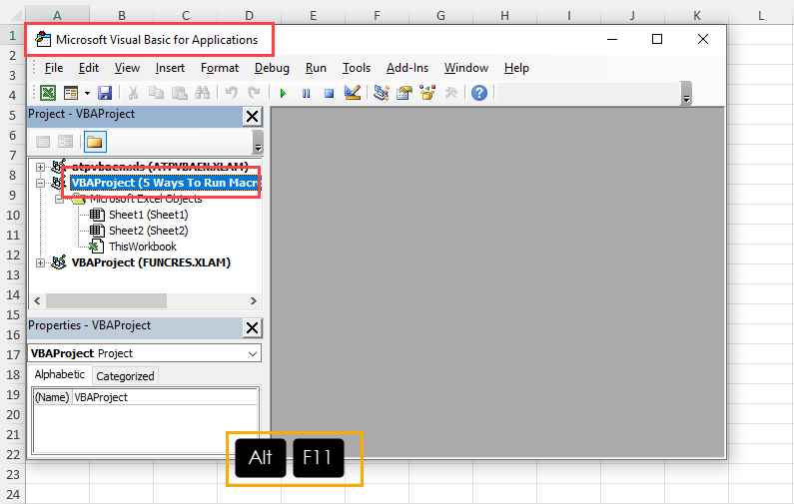Image resolution: width=794 pixels, height=504 pixels.
Task: Open the Help menu
Action: point(516,68)
